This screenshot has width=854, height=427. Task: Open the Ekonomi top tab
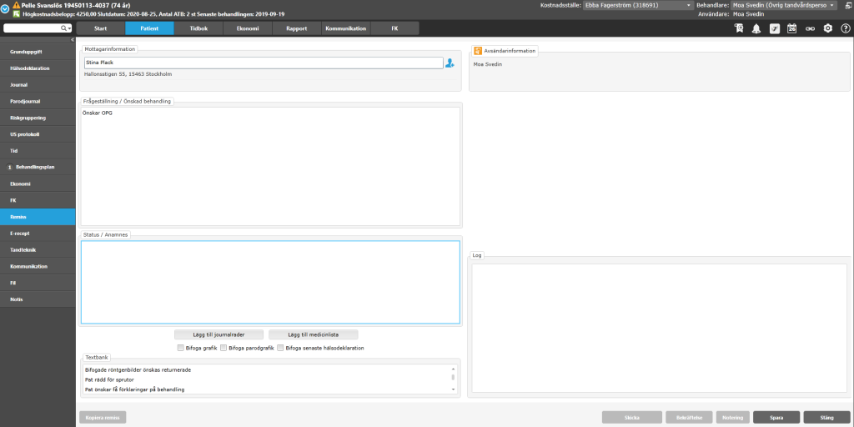[248, 28]
